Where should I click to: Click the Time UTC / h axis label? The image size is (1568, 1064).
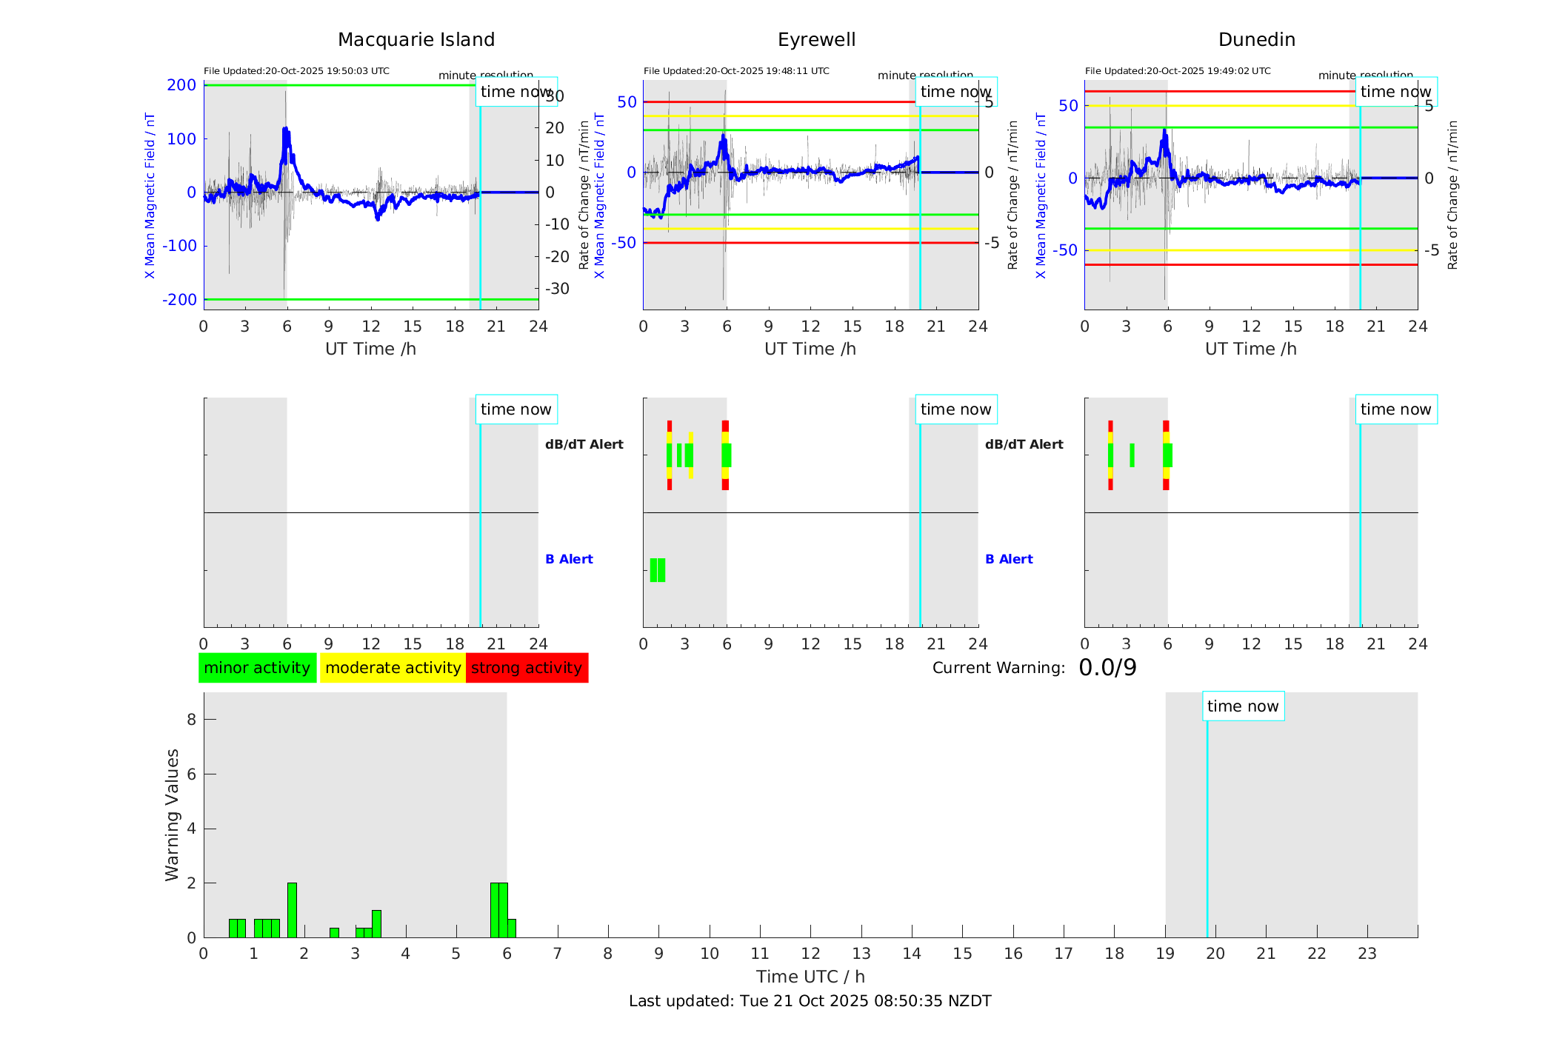point(810,977)
